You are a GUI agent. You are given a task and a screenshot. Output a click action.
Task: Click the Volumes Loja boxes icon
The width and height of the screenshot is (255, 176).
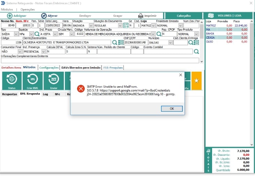click(211, 16)
